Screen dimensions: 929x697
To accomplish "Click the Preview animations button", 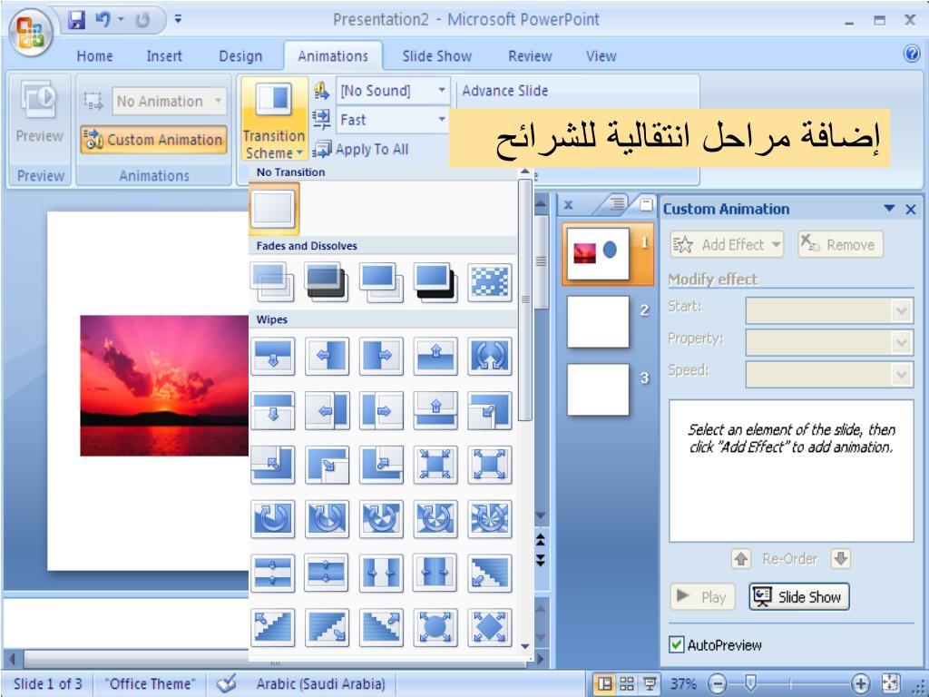I will point(39,113).
